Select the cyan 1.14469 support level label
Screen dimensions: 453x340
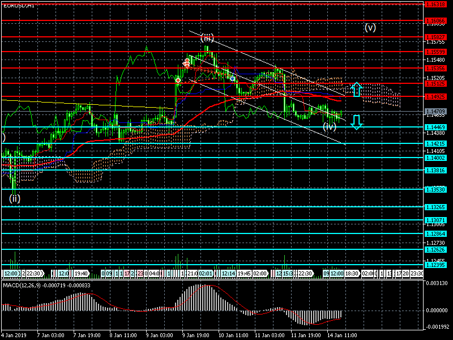[x=436, y=127]
